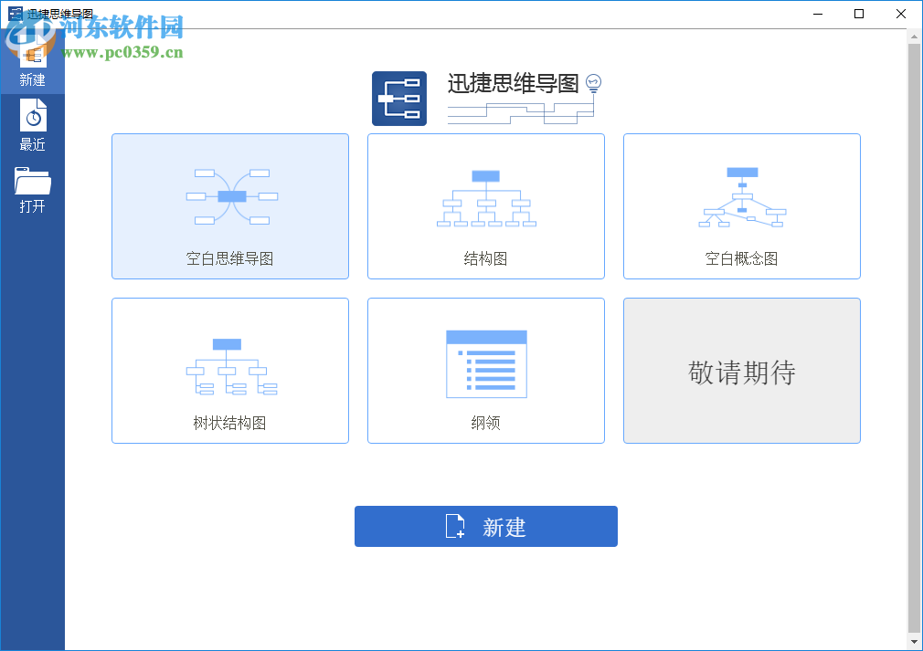Click the 敬请期待 placeholder card

[741, 371]
